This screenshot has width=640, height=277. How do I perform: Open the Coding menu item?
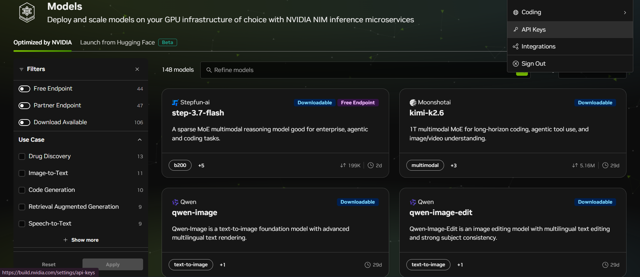(x=570, y=12)
